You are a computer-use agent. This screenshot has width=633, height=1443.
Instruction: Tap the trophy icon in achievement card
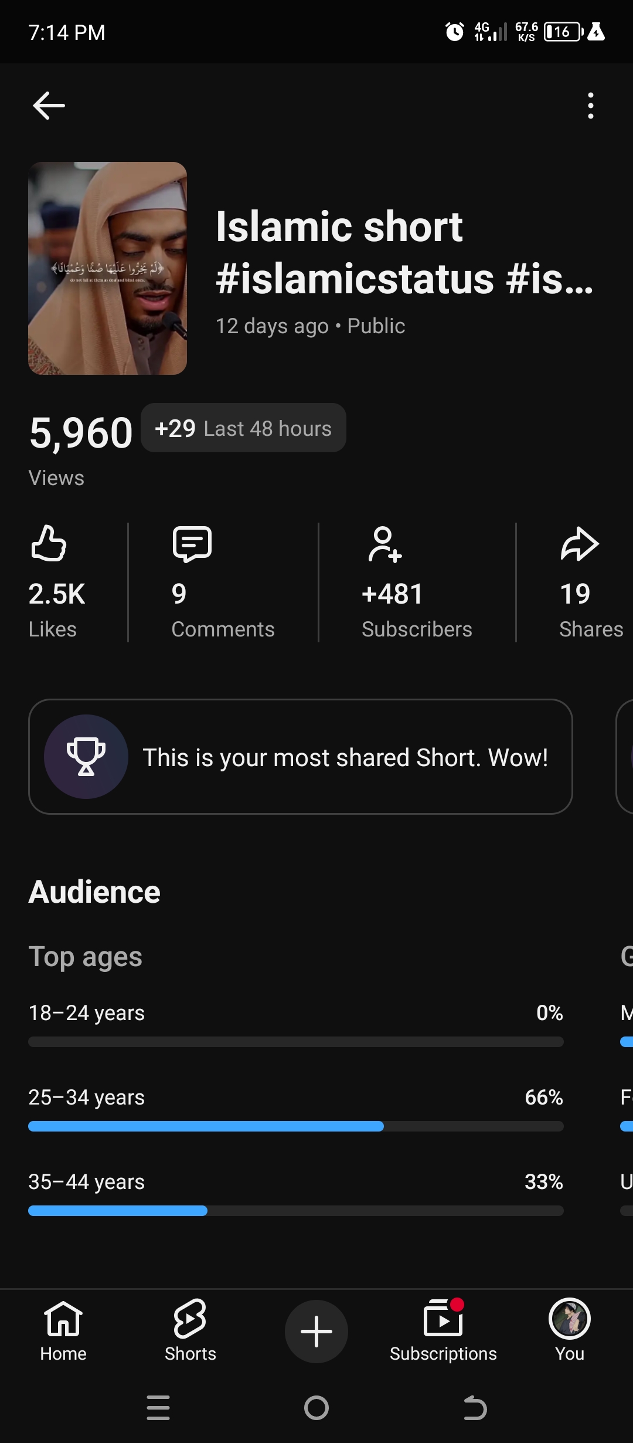click(86, 756)
